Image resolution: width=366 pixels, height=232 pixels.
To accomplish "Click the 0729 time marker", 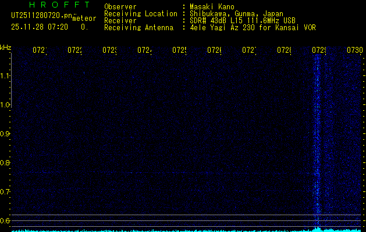I will point(319,50).
